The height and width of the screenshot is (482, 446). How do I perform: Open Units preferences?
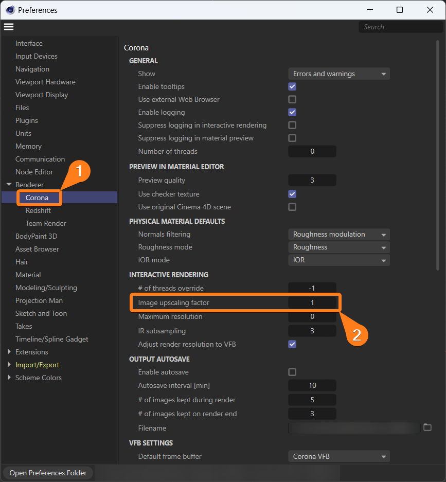tap(23, 133)
